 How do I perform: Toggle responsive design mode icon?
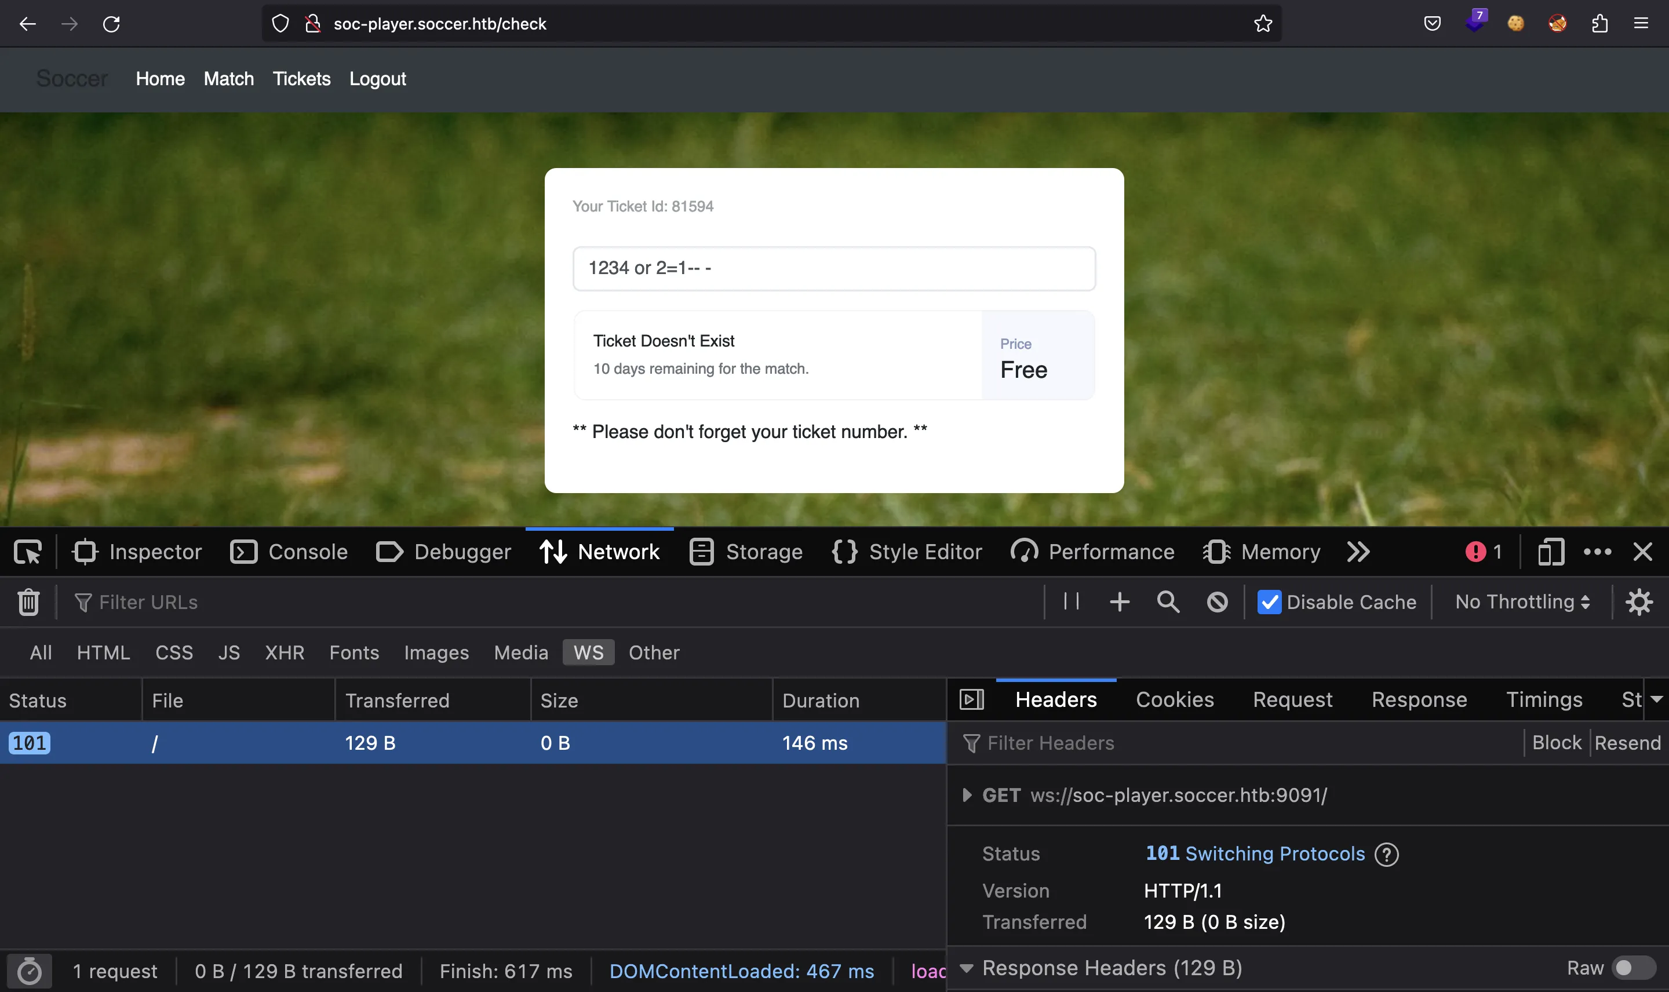click(x=1551, y=552)
